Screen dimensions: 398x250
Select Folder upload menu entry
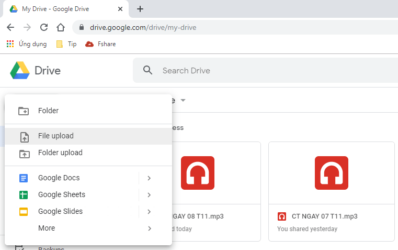pyautogui.click(x=88, y=153)
